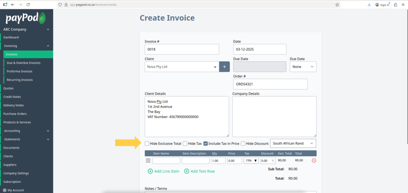Open Suppliers in sidebar
Viewport: 408px width, 193px height.
pos(27,164)
